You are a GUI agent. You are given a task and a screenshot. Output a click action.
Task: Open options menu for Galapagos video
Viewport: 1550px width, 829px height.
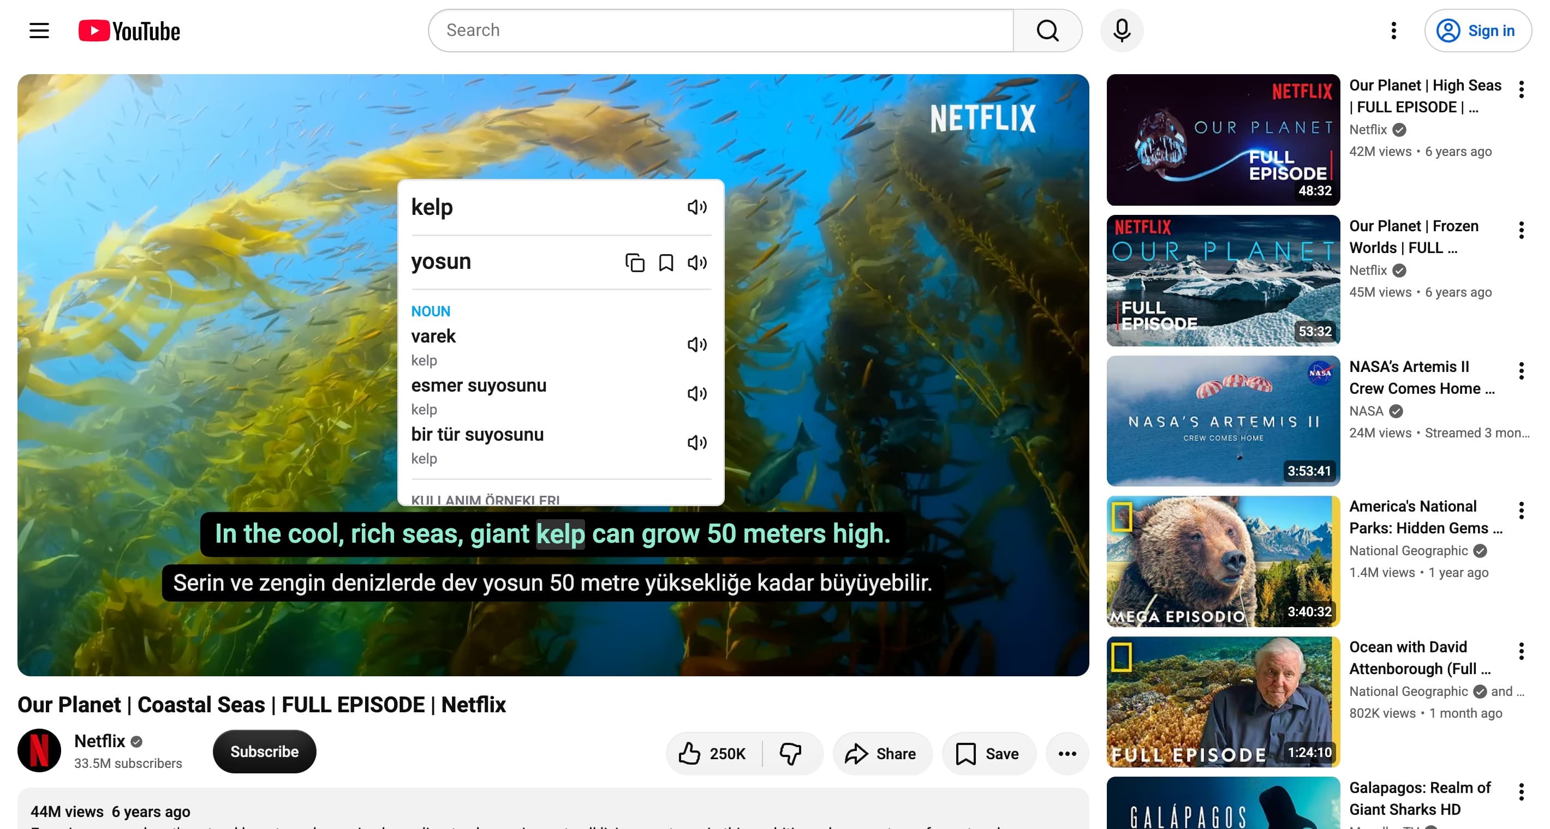coord(1521,792)
